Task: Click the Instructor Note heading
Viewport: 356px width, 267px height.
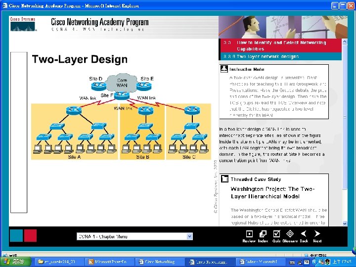Action: [247, 69]
